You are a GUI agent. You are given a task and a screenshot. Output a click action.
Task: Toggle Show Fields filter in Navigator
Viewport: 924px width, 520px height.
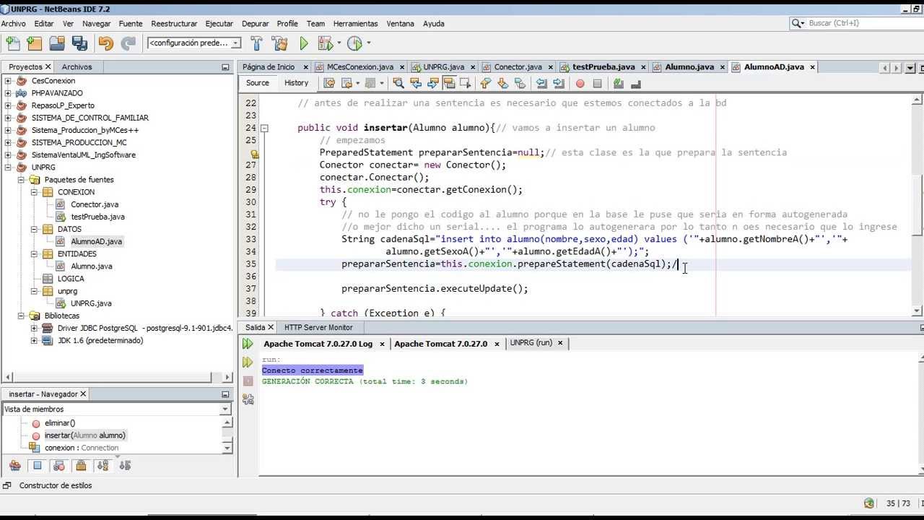click(38, 466)
